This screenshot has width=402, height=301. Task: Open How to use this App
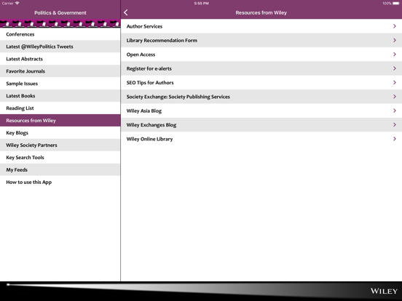60,182
